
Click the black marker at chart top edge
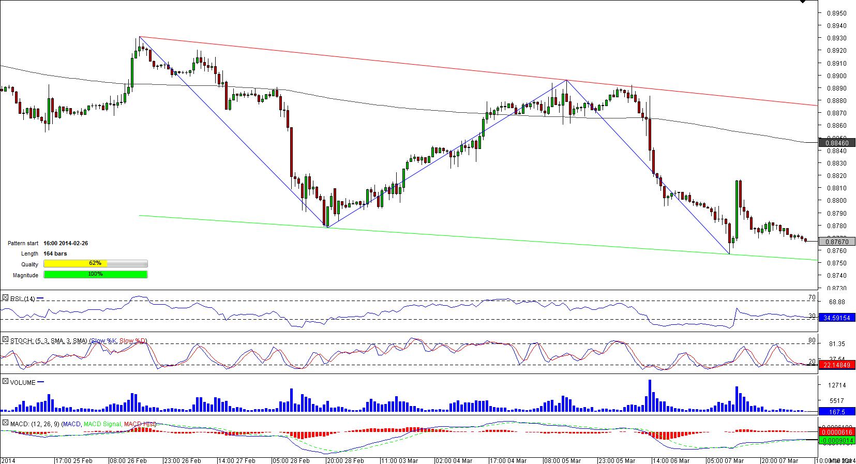tap(803, 2)
